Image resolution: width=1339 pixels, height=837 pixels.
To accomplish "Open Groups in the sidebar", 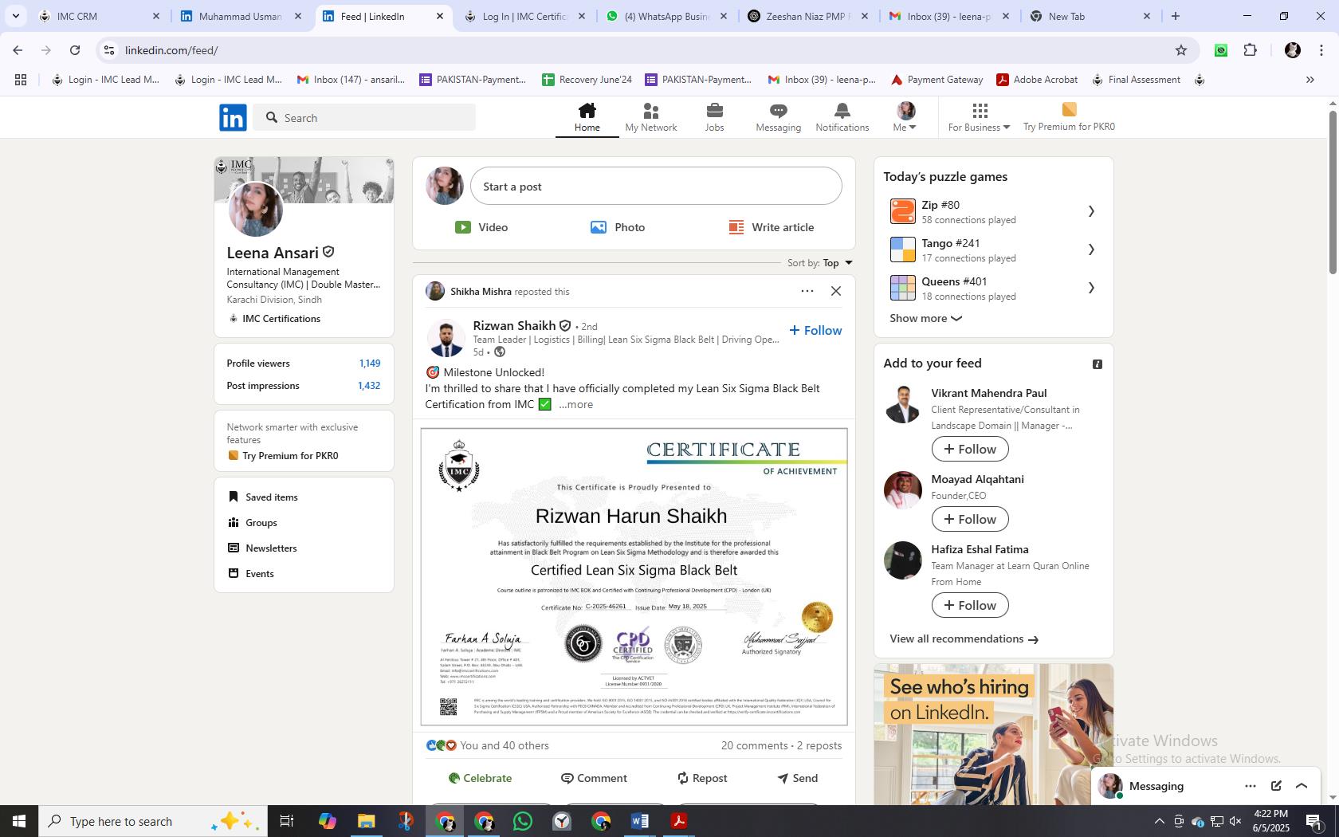I will pyautogui.click(x=253, y=522).
